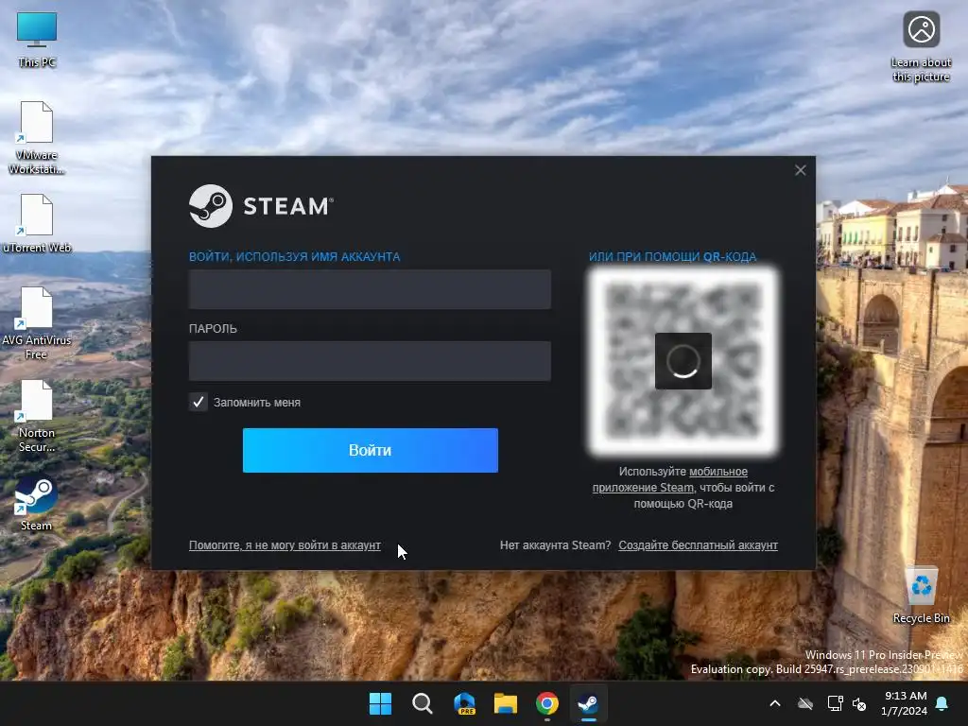Screen dimensions: 968x726
Task: Click the Войти sign-in button
Action: tap(371, 450)
